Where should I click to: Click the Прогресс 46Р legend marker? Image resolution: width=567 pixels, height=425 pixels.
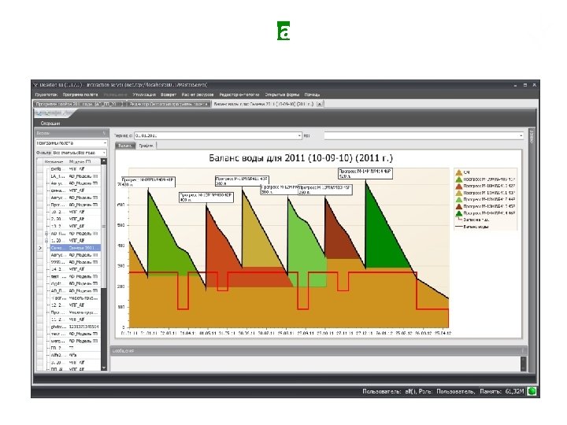coord(459,213)
